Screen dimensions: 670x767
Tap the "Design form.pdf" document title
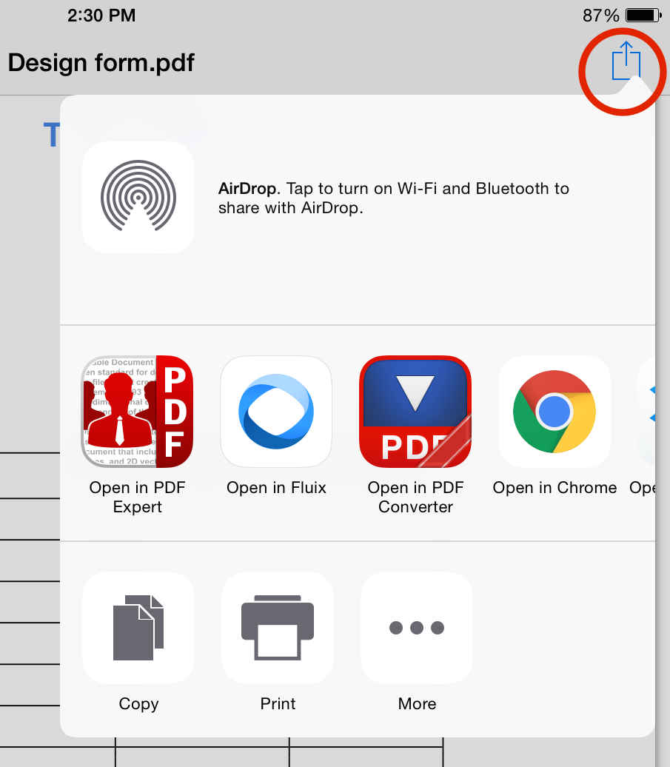tap(101, 62)
